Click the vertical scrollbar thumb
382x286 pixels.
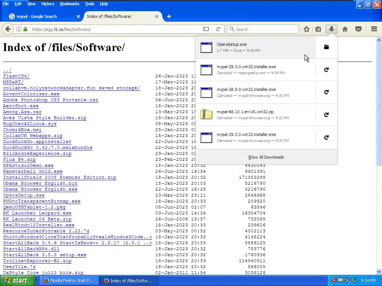(379, 104)
